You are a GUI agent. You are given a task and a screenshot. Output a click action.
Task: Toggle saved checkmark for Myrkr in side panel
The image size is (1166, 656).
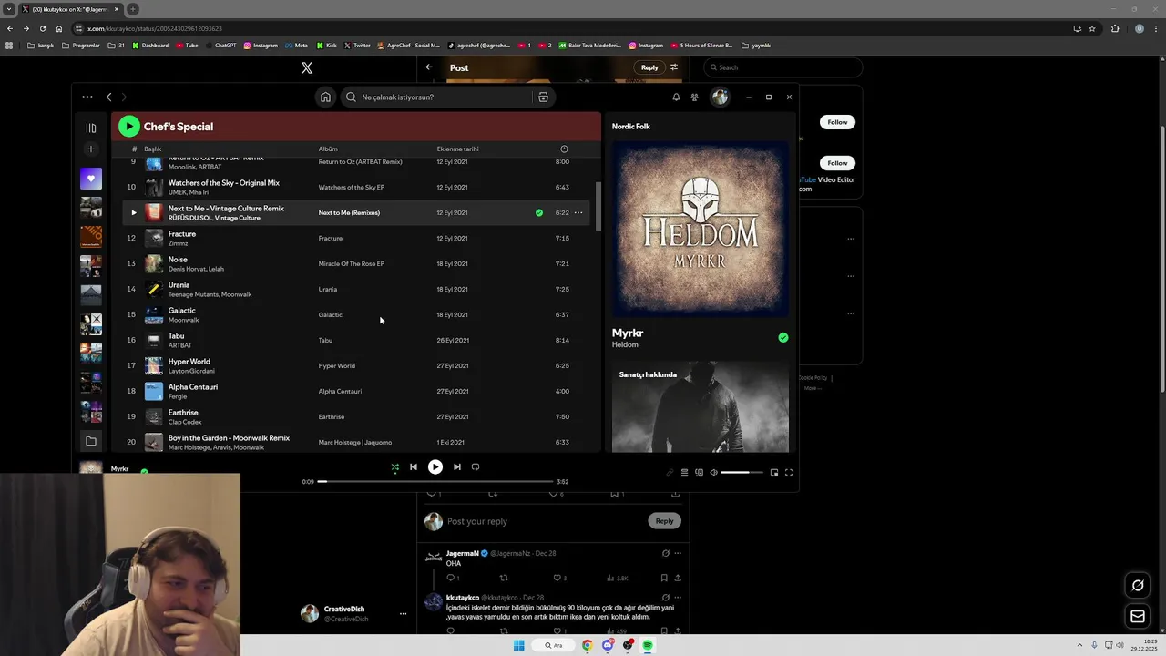click(x=783, y=337)
